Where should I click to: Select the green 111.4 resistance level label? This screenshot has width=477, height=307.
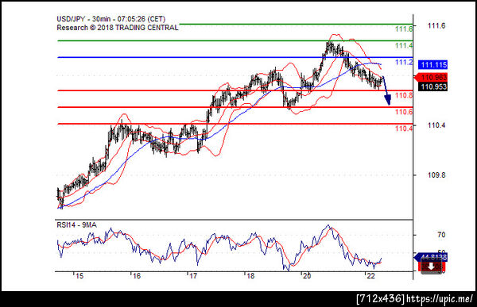coord(404,45)
